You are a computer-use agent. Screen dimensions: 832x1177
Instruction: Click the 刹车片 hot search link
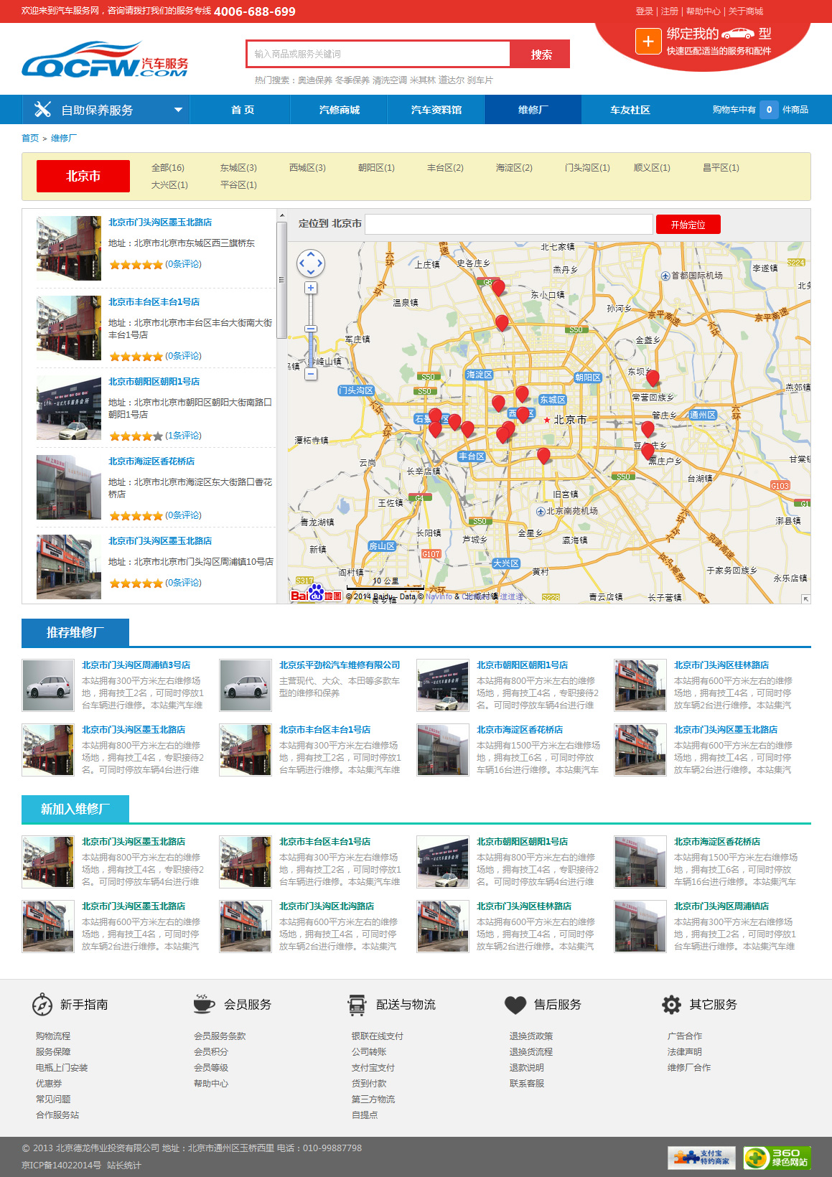coord(480,80)
